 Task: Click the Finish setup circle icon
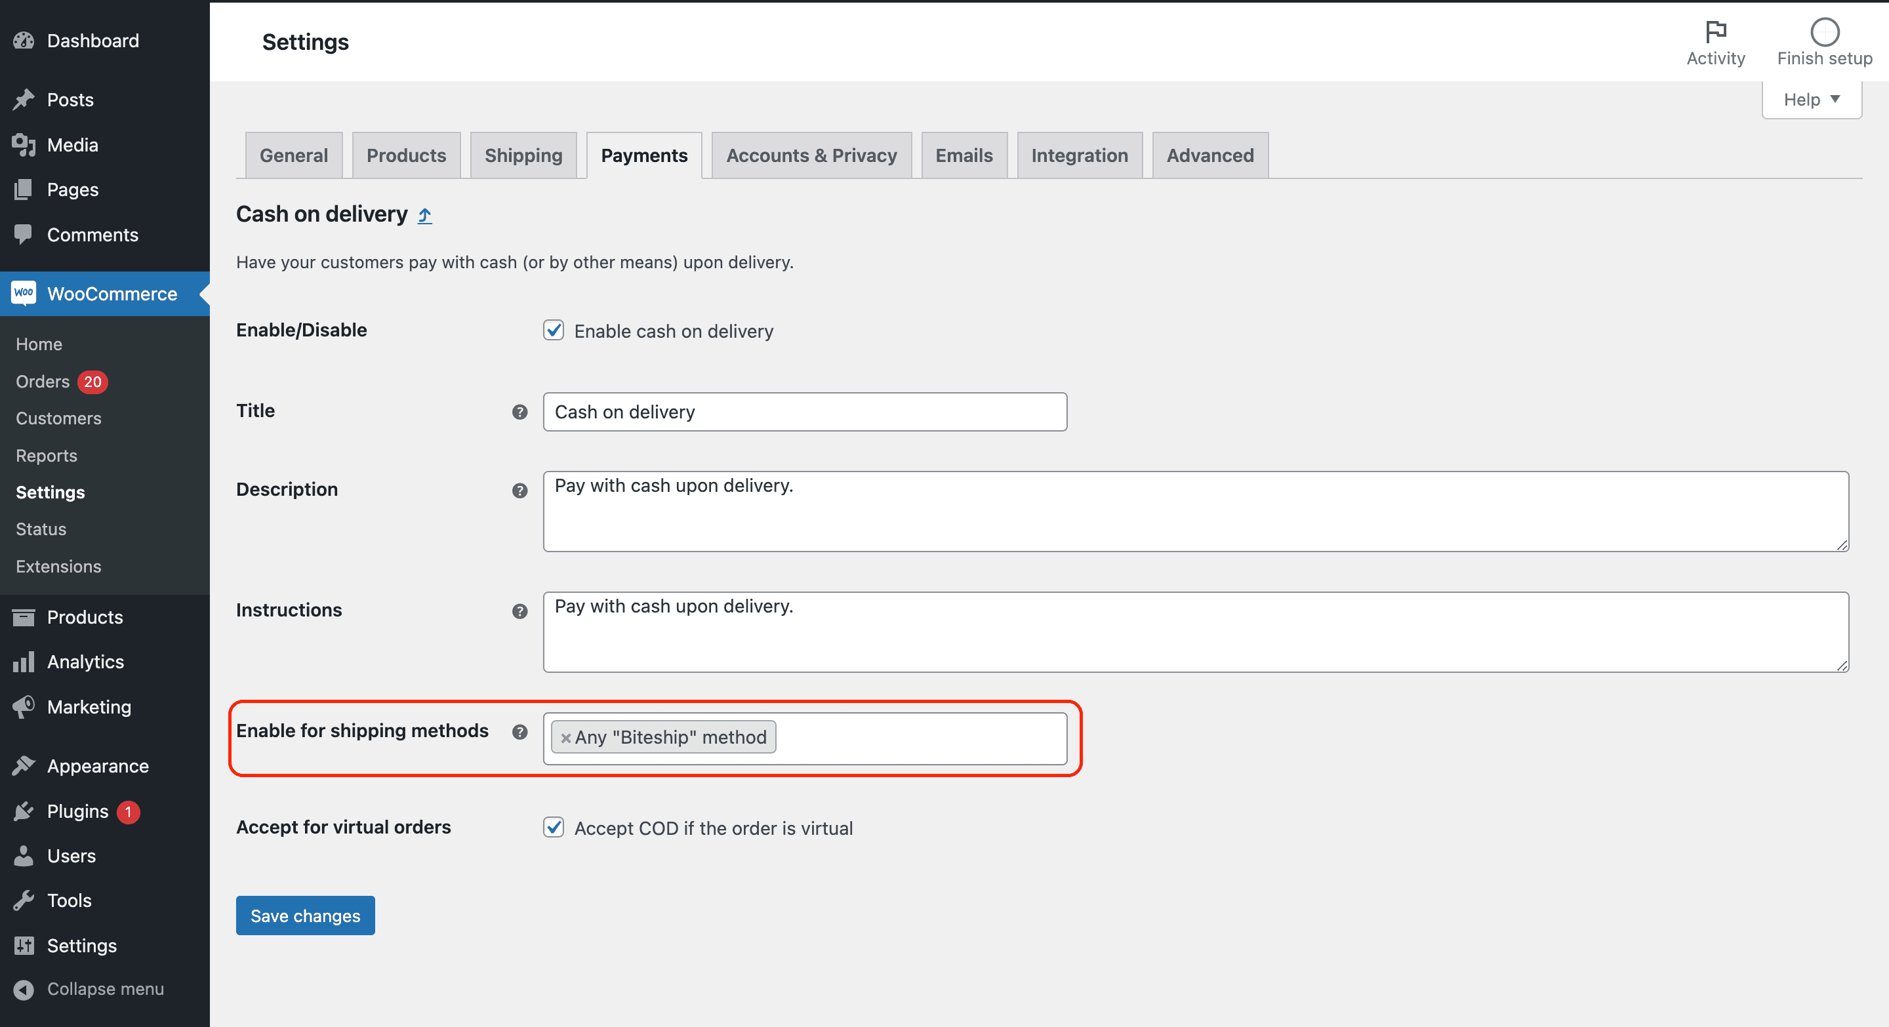click(x=1825, y=31)
